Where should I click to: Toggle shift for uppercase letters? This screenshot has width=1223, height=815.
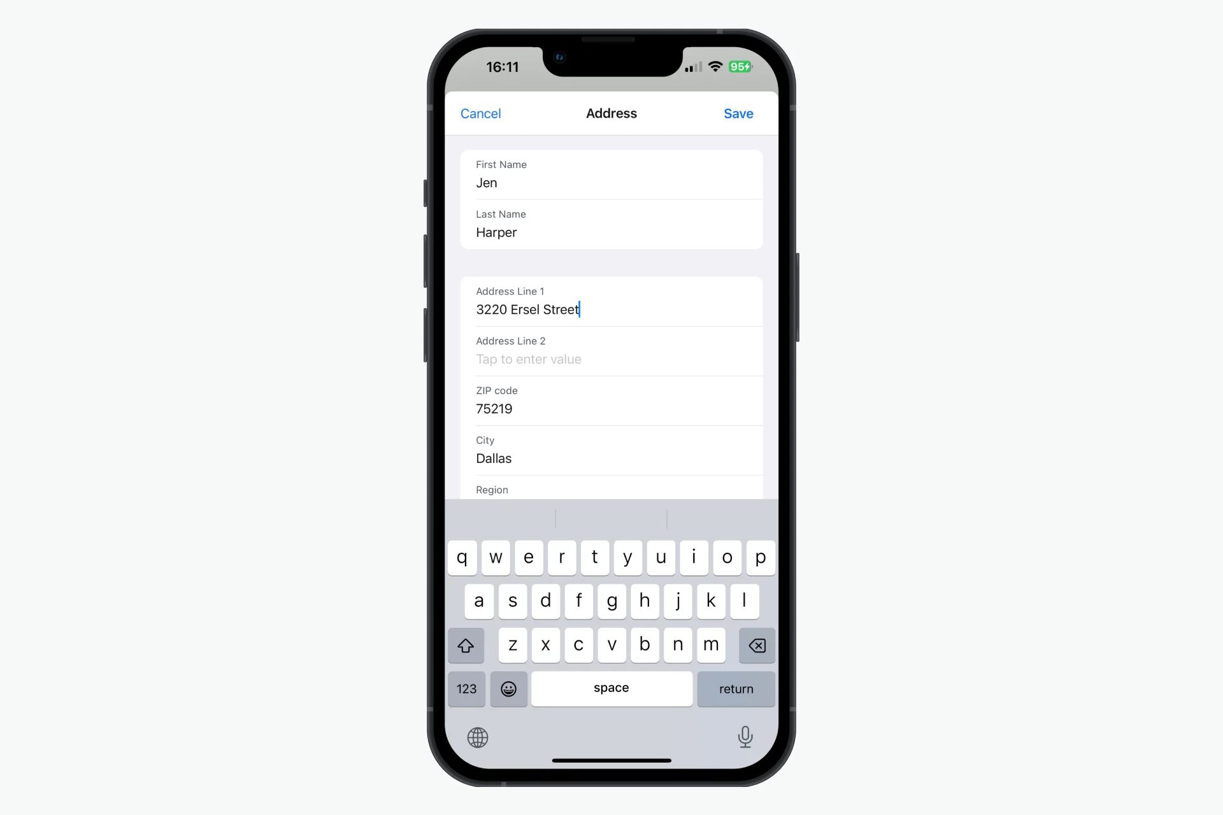point(466,645)
